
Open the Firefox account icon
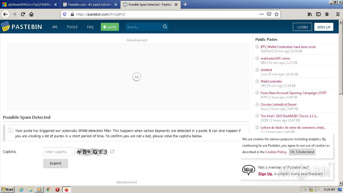[x=327, y=14]
